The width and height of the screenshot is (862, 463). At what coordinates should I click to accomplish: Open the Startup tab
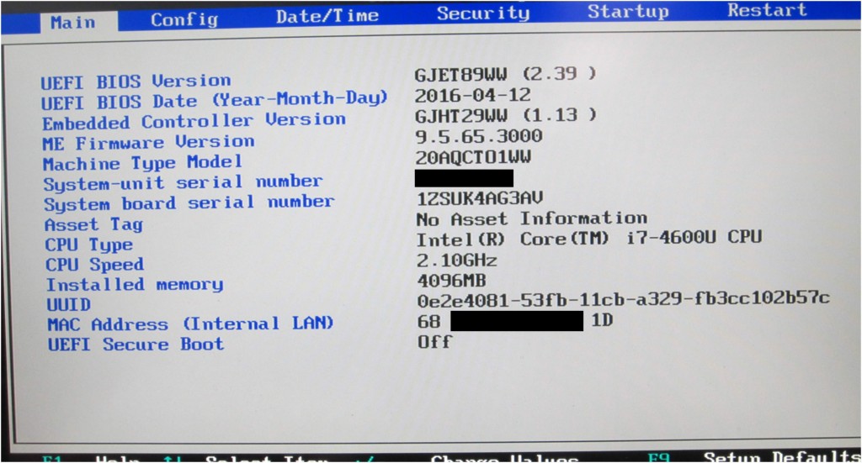click(x=628, y=12)
